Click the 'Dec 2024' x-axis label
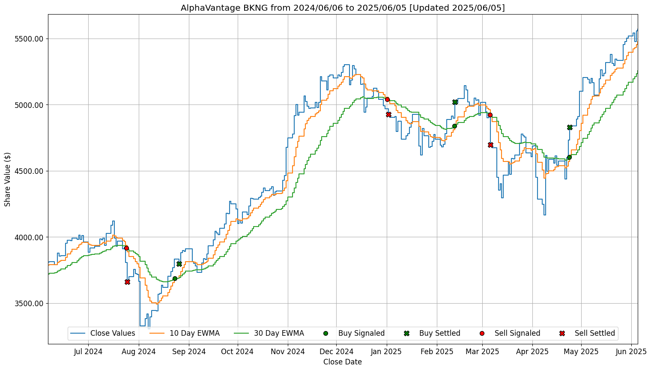This screenshot has height=370, width=651. point(336,352)
